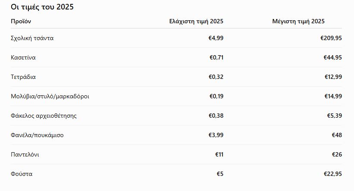Screen dimensions: 354x191
Task: Click the €209,95 maximum price cell
Action: [x=331, y=38]
